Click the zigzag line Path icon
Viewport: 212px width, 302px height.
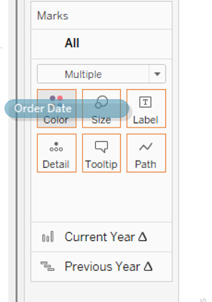pyautogui.click(x=146, y=147)
